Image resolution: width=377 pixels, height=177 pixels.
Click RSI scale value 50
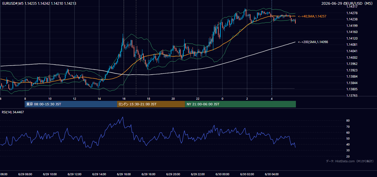tap(348, 138)
